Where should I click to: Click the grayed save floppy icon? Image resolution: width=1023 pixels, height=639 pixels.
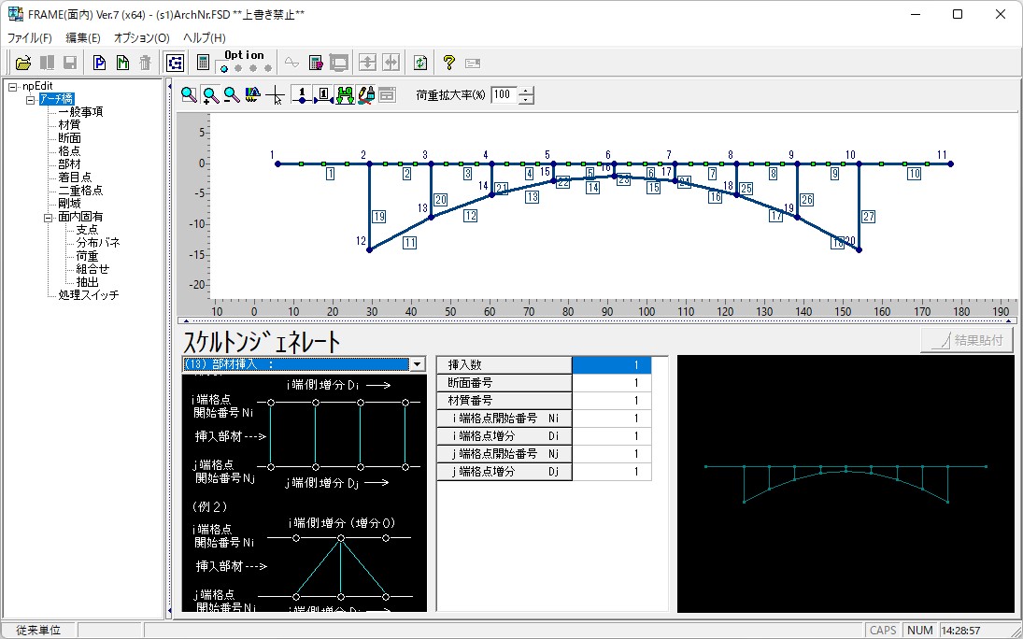(x=70, y=63)
